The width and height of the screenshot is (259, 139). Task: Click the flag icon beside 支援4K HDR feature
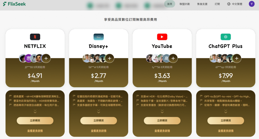137,96
